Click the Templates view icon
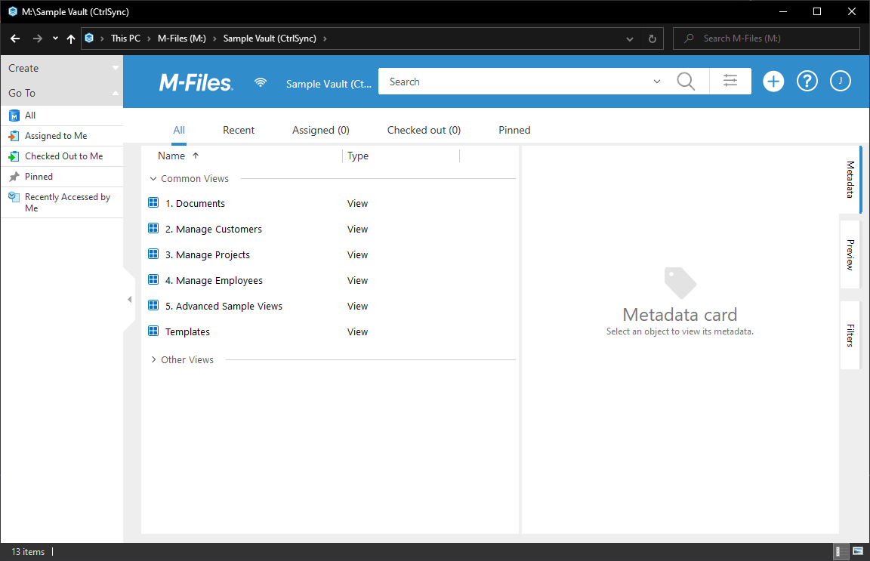The image size is (870, 561). pos(154,331)
